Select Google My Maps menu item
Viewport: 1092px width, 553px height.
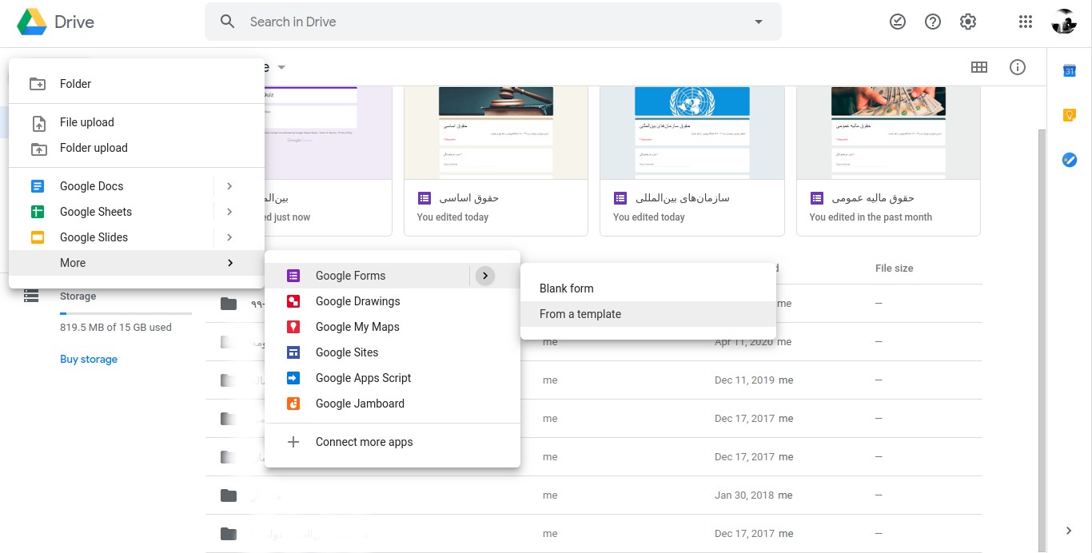(393, 327)
